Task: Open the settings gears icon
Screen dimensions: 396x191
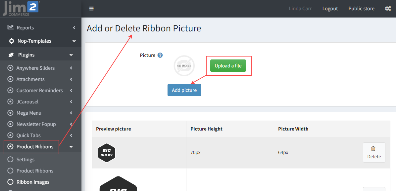Action: 388,9
